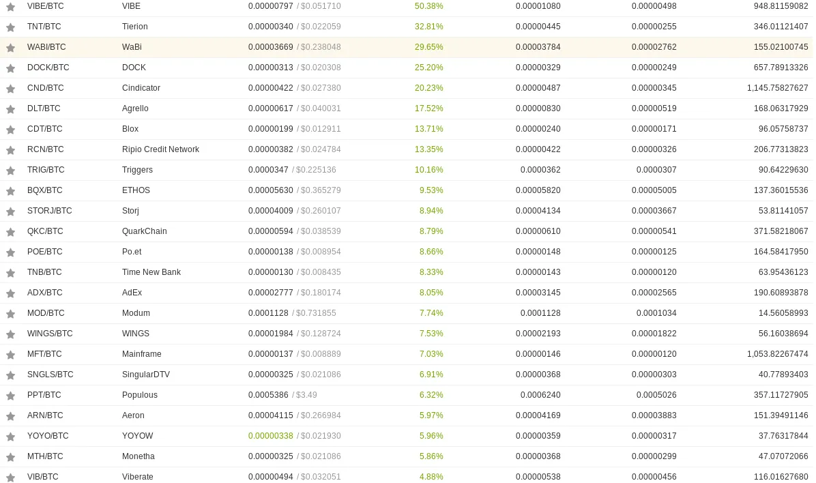Click the QuarkChain coin name
The width and height of the screenshot is (816, 483).
(x=144, y=231)
